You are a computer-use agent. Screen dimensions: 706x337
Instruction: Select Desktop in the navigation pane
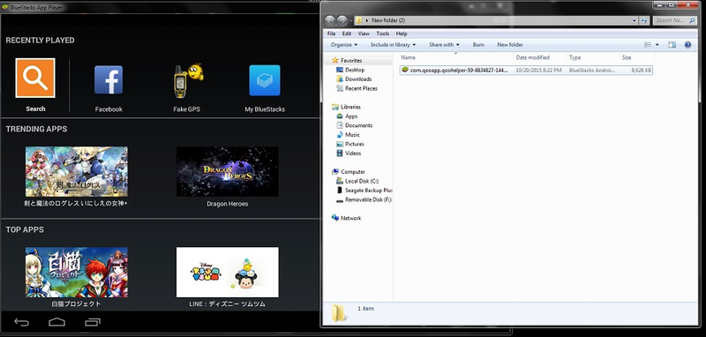tap(350, 70)
